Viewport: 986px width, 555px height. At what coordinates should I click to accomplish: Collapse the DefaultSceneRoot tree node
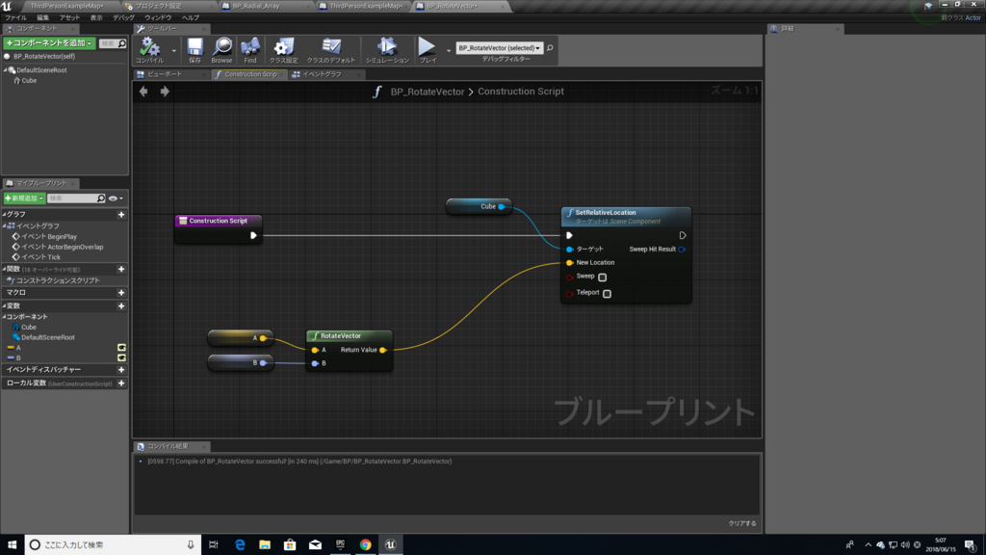[5, 69]
